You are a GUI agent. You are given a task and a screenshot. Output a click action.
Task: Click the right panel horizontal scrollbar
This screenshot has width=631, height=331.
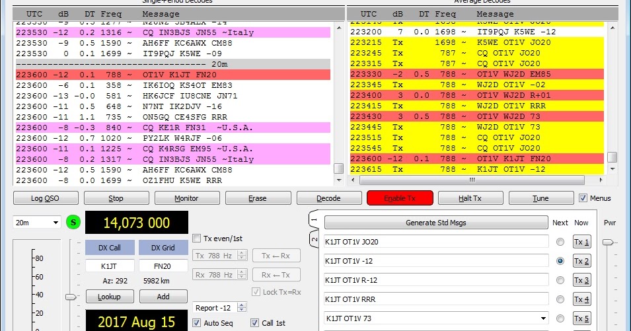click(472, 180)
